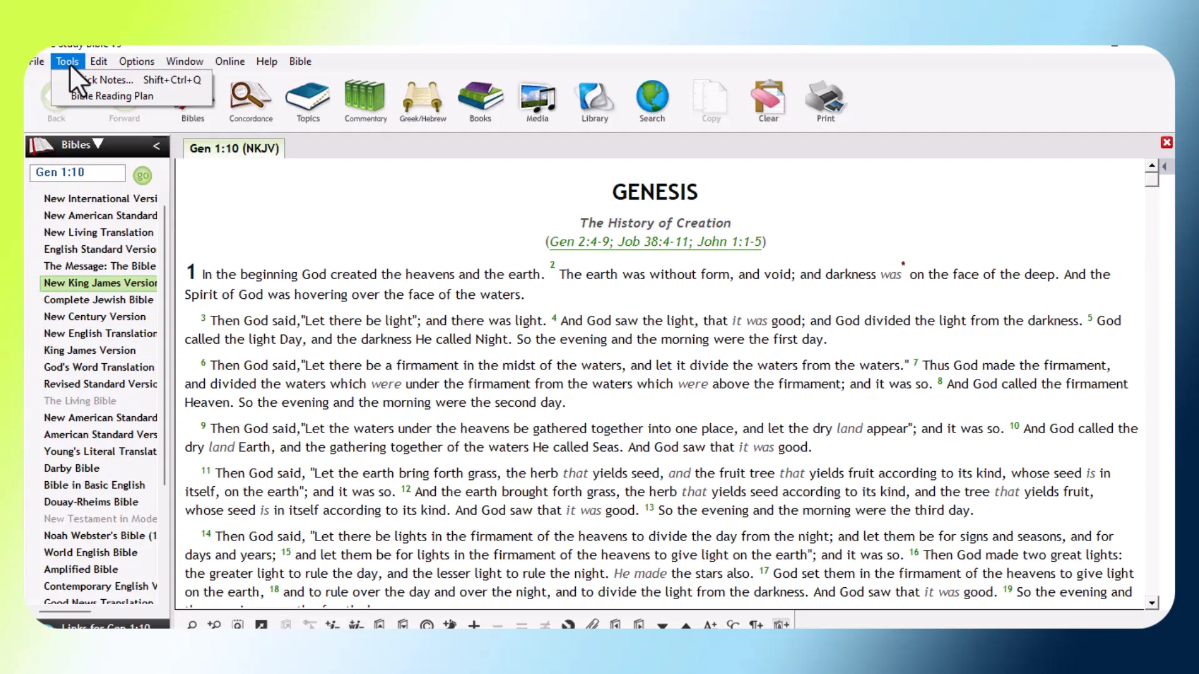Open the Concordance tool
The height and width of the screenshot is (674, 1199).
[x=250, y=102]
